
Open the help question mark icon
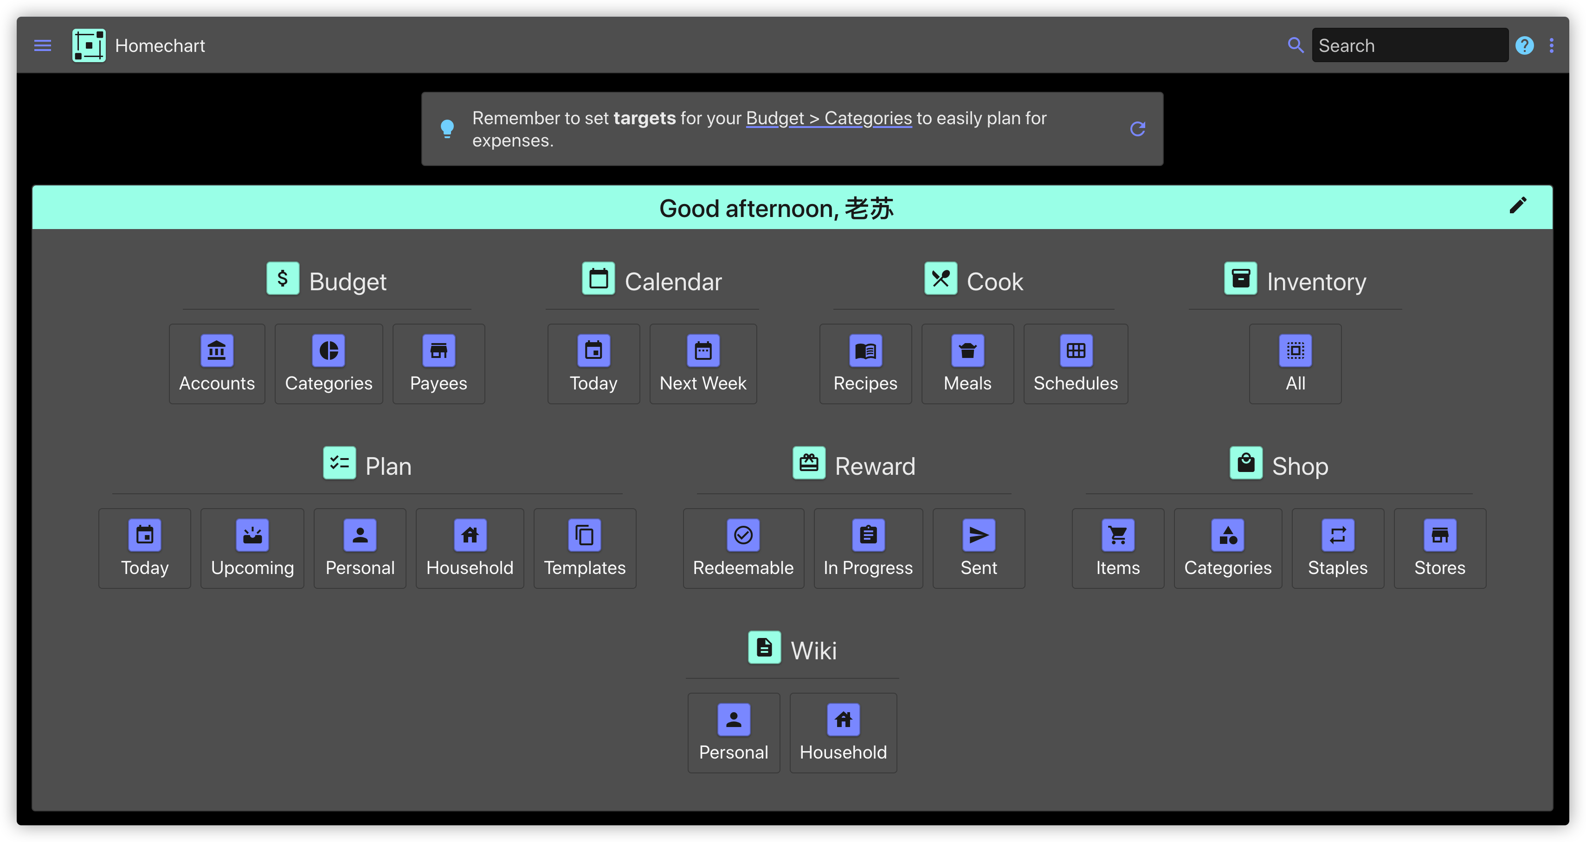click(x=1524, y=45)
